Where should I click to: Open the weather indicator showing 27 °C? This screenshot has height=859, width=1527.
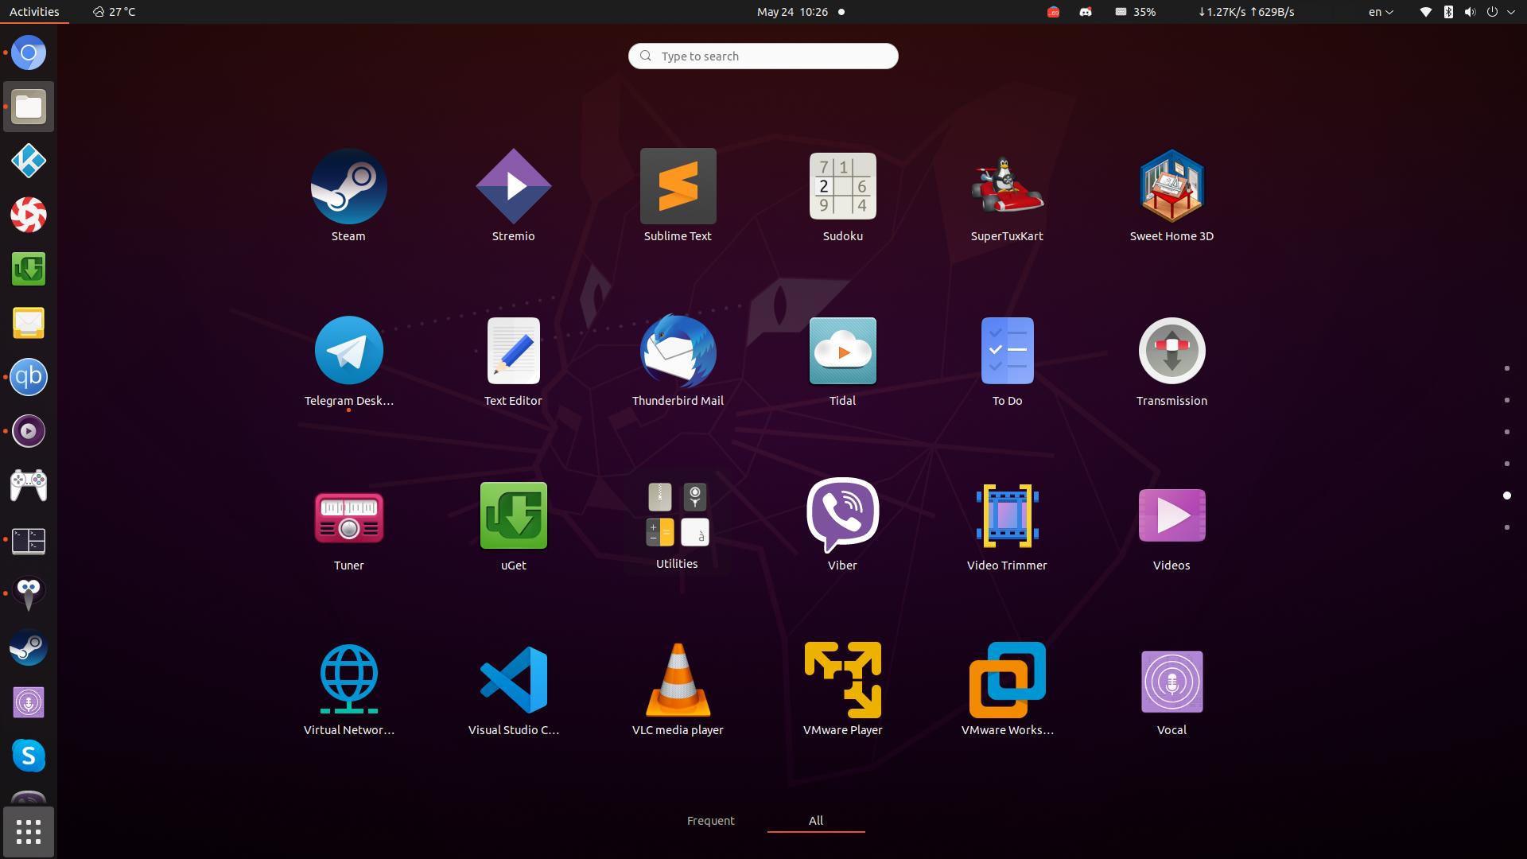pyautogui.click(x=114, y=12)
